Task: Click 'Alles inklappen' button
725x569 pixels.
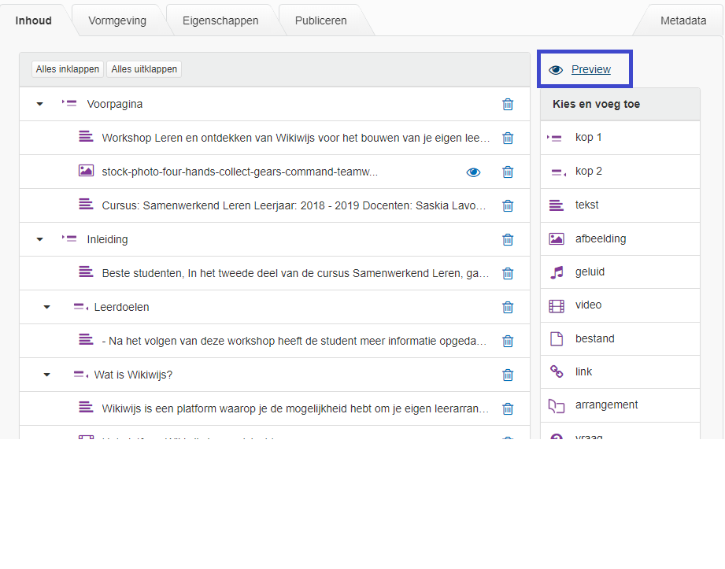Action: (x=68, y=69)
